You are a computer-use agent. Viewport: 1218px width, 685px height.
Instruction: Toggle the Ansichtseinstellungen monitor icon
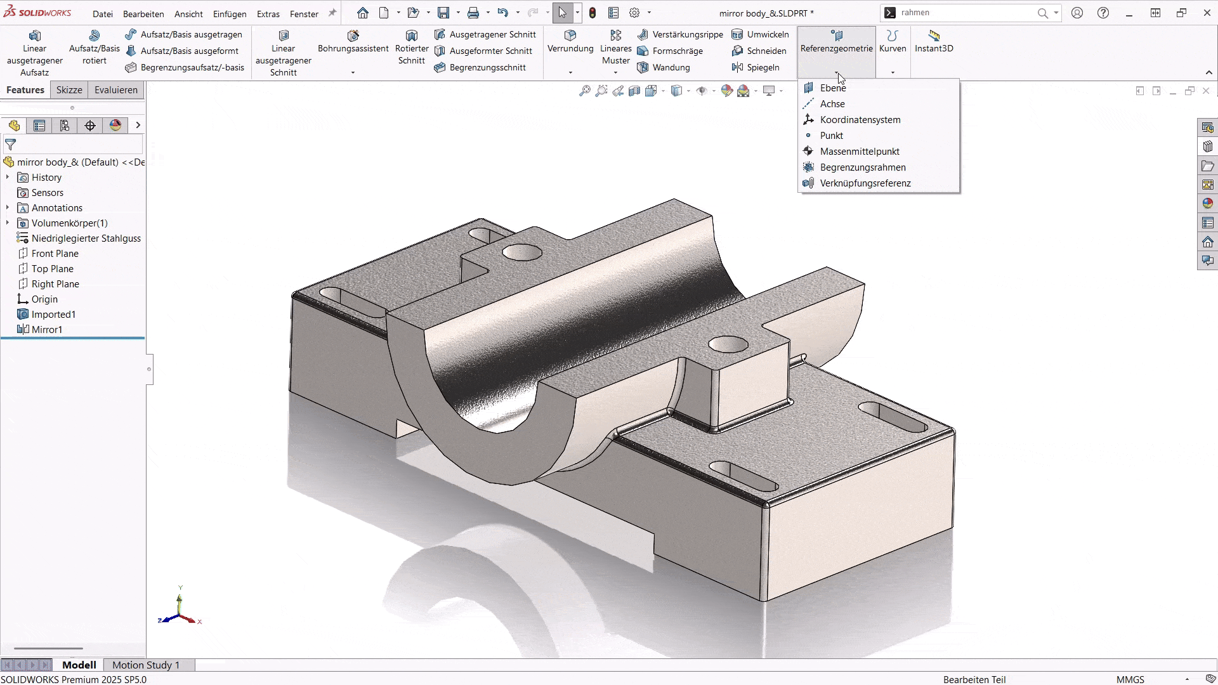[769, 91]
